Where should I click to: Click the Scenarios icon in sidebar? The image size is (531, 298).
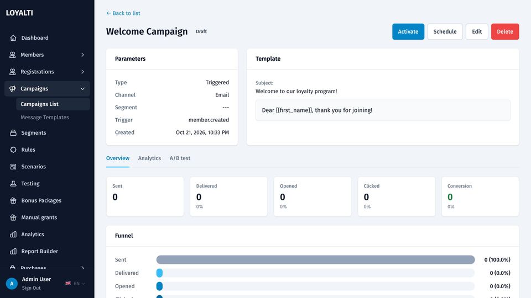tap(13, 167)
